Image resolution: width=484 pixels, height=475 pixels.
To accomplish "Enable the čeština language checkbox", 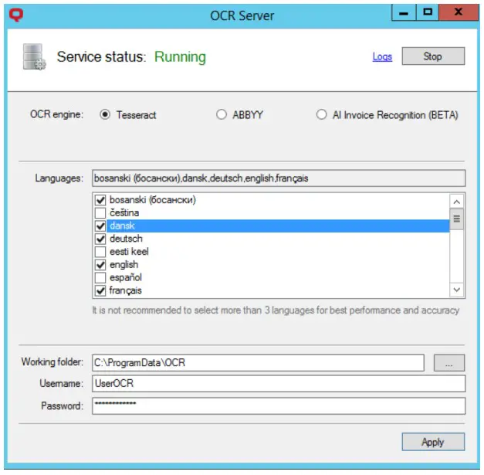I will [100, 213].
